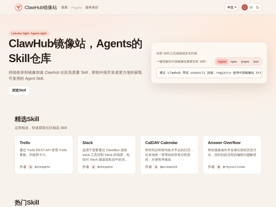The height and width of the screenshot is (207, 276).
Task: Click the 精选Skill section heading
Action: click(x=27, y=119)
